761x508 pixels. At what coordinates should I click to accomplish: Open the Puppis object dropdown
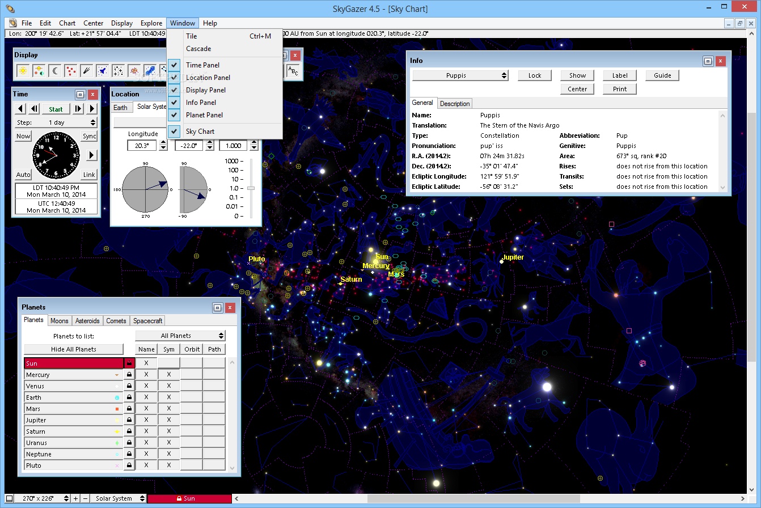click(x=460, y=75)
